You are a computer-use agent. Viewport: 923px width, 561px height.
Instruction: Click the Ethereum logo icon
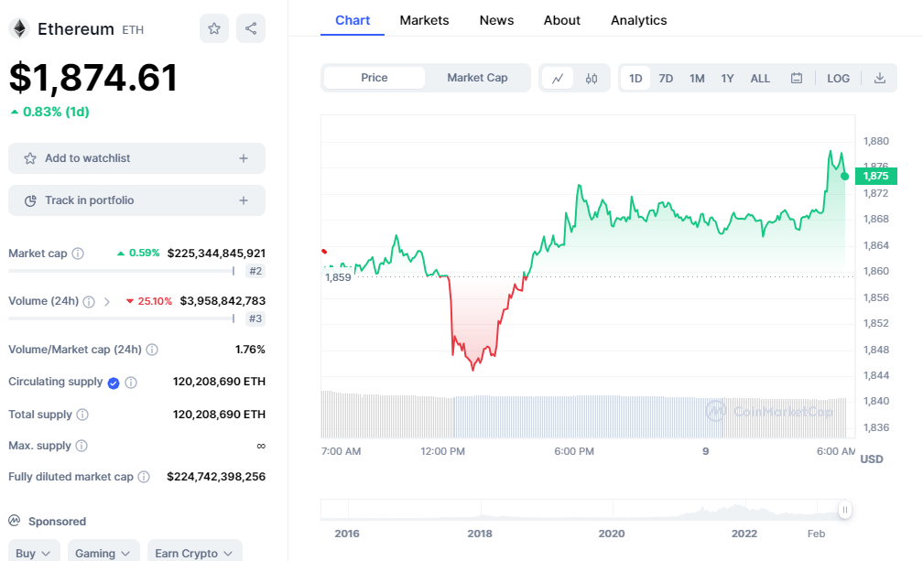pos(19,28)
